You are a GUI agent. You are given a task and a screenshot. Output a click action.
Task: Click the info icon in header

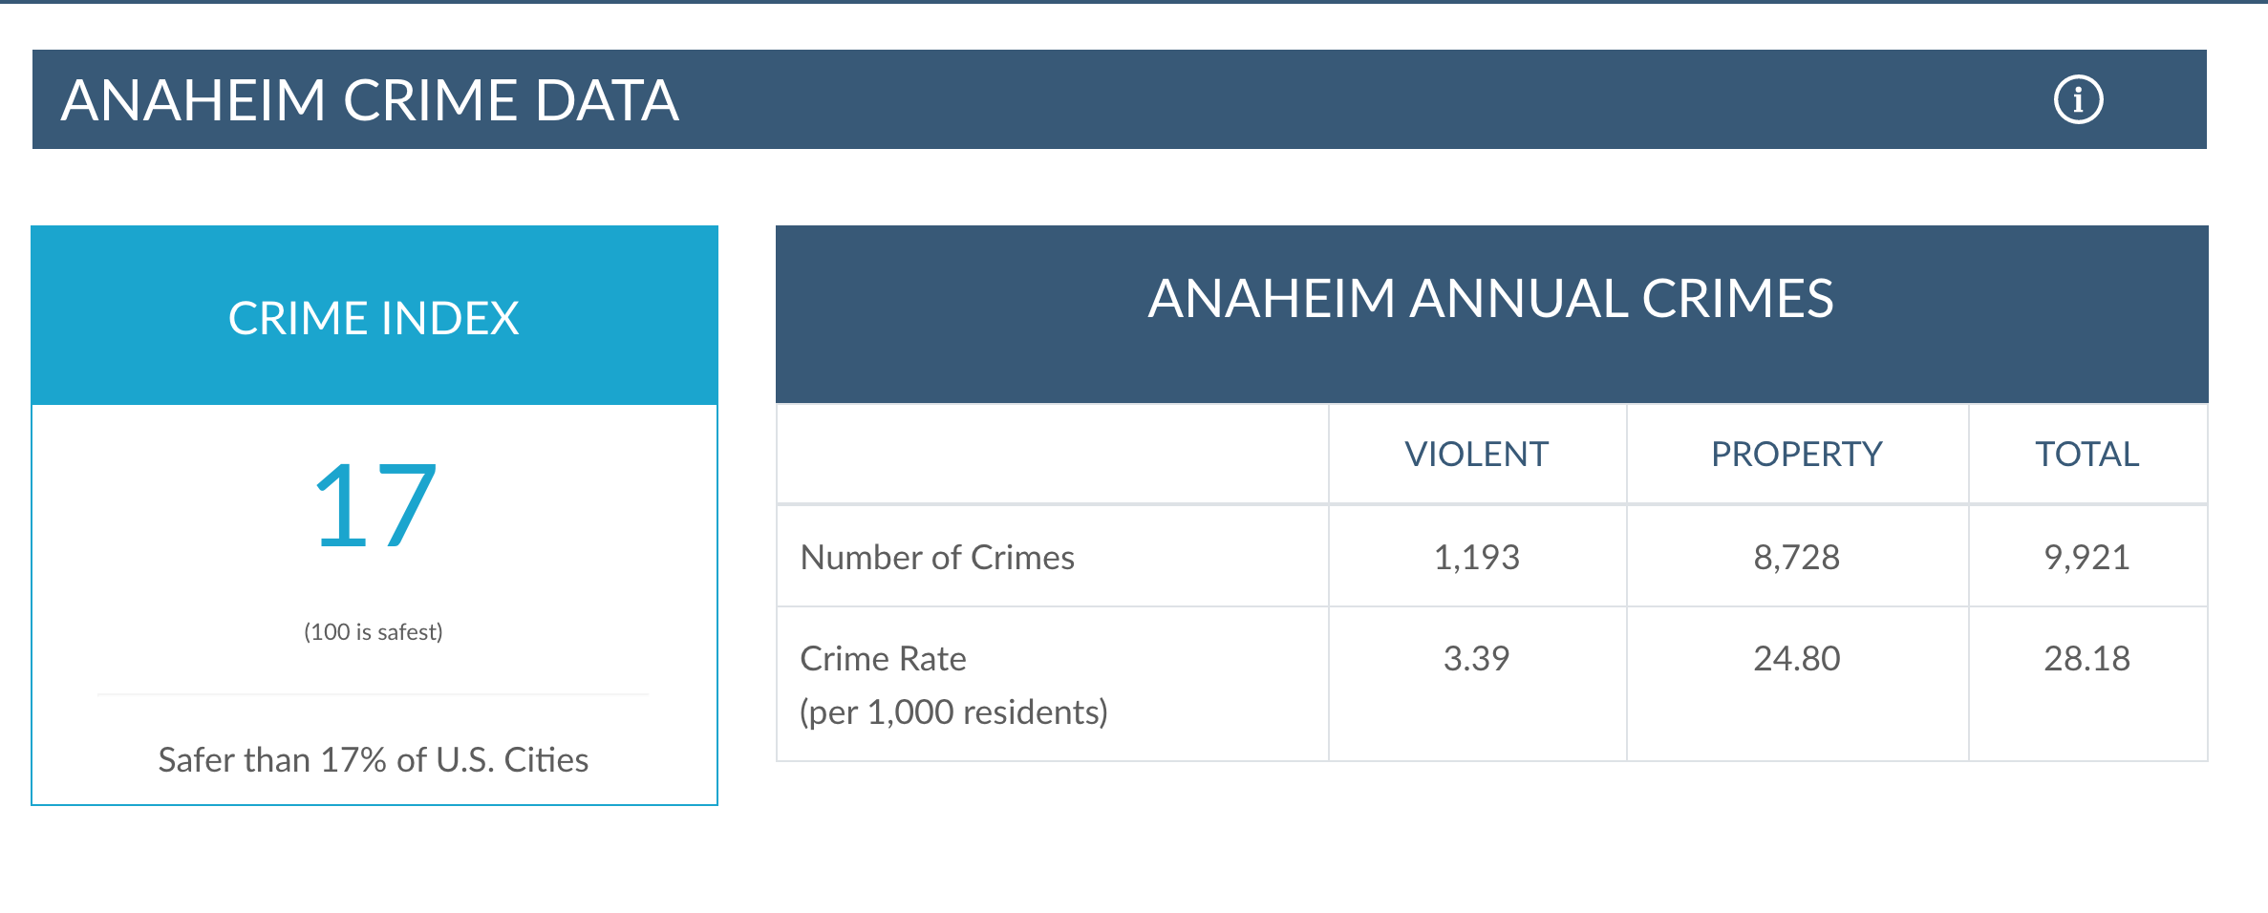(x=2078, y=99)
